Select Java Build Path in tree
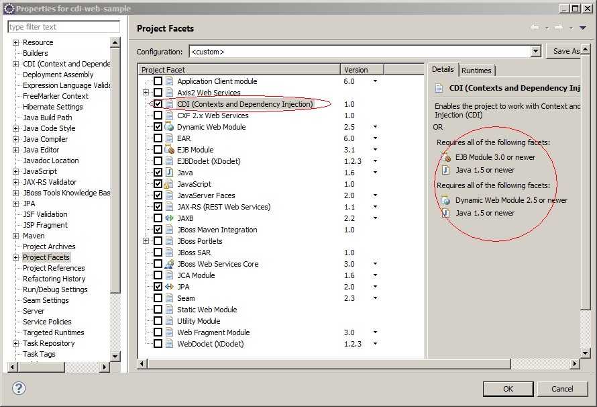 pos(48,118)
